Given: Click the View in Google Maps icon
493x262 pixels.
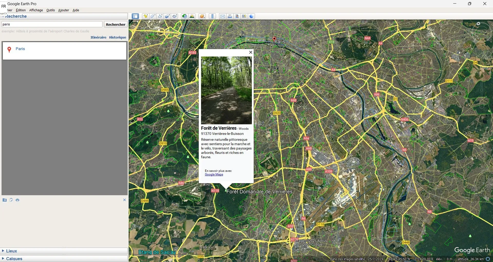Looking at the screenshot, I should point(244,16).
